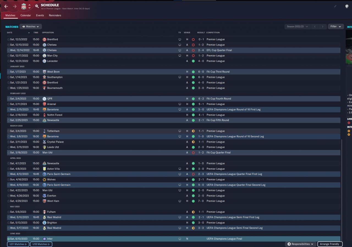Viewport: 352px width, 247px height.
Task: Click the DATE column sort arrow
Action: point(29,33)
